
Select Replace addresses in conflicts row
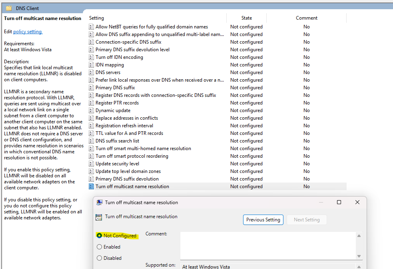tap(217, 118)
